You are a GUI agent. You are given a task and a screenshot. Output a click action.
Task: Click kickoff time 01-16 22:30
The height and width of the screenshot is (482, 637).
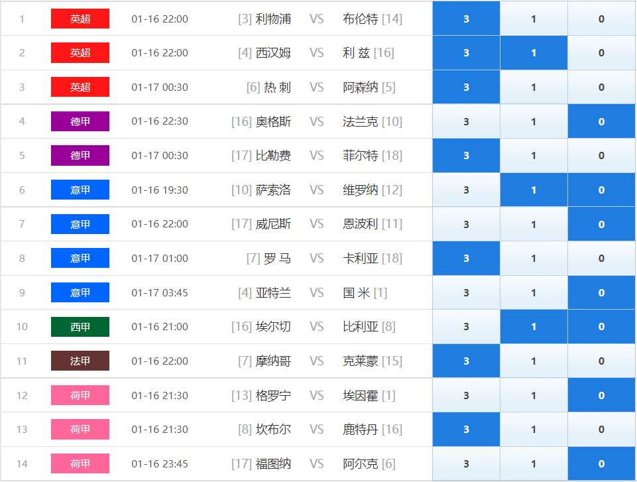pyautogui.click(x=160, y=121)
